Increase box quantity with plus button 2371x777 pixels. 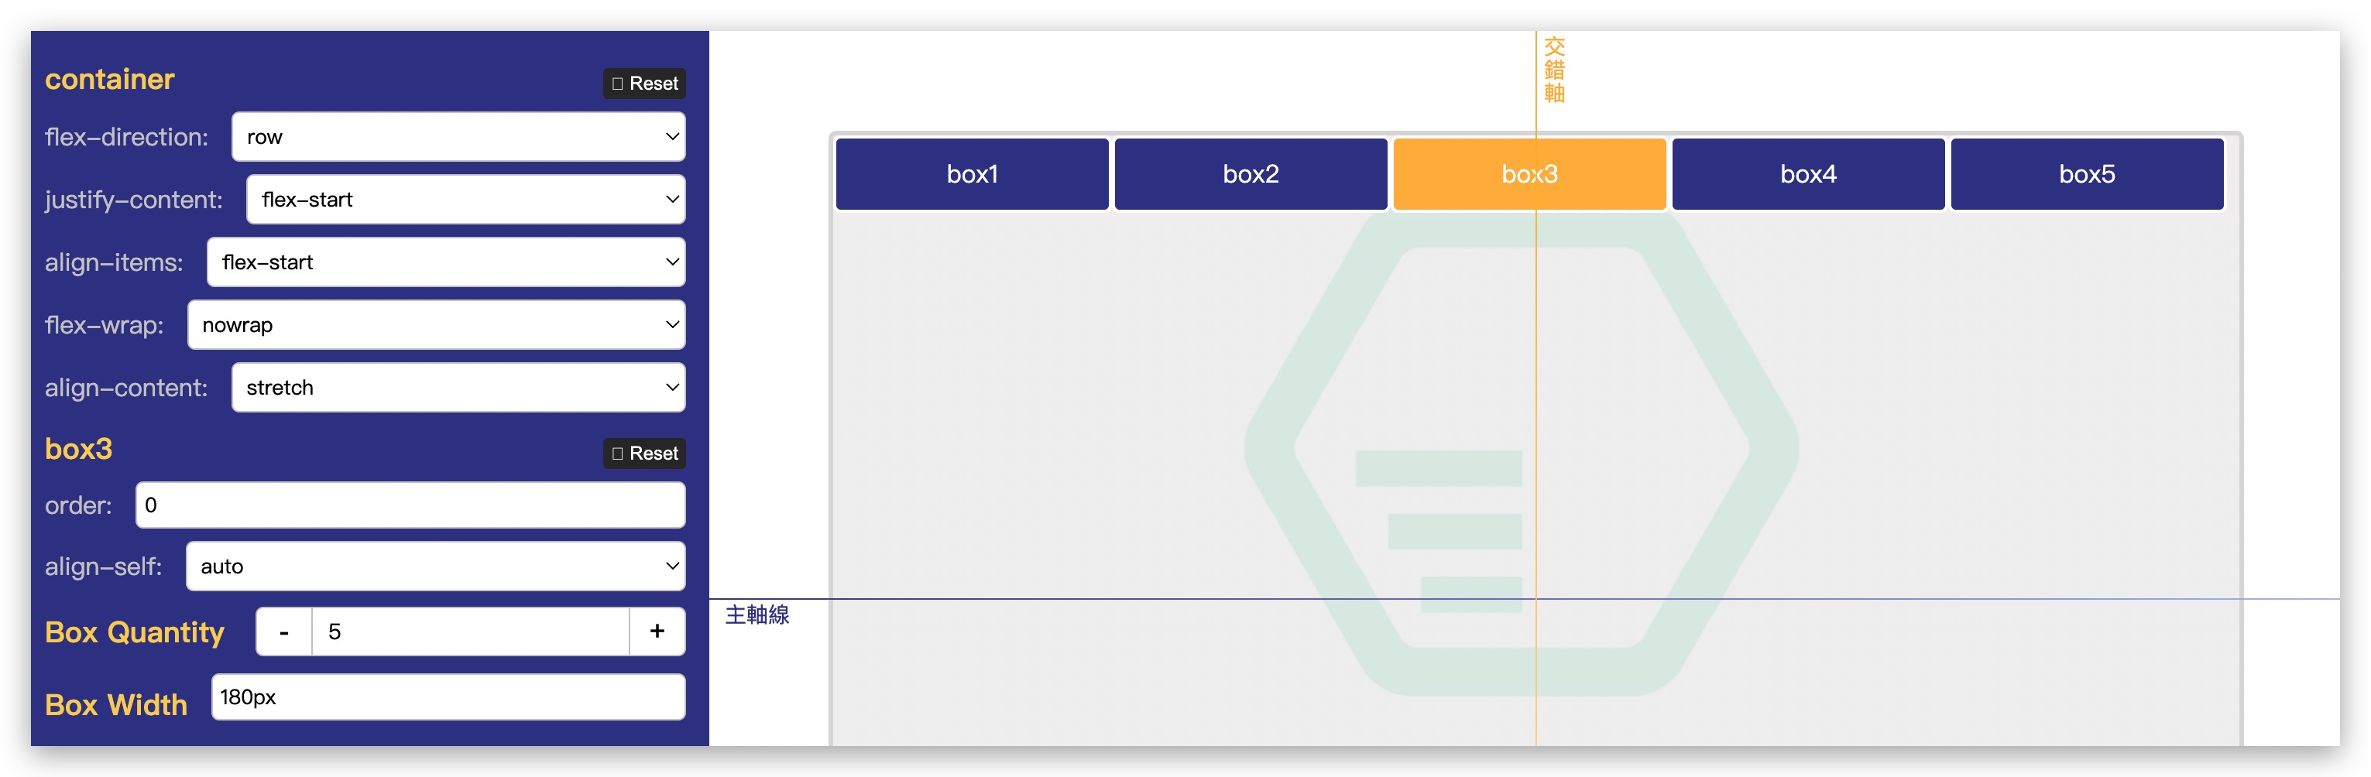(657, 632)
